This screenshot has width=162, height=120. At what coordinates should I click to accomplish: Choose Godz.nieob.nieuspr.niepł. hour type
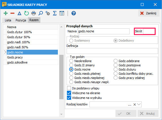coord(71,82)
